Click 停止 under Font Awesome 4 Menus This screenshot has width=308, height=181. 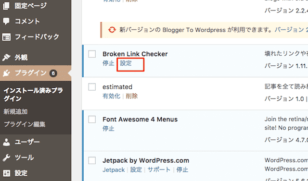[108, 129]
